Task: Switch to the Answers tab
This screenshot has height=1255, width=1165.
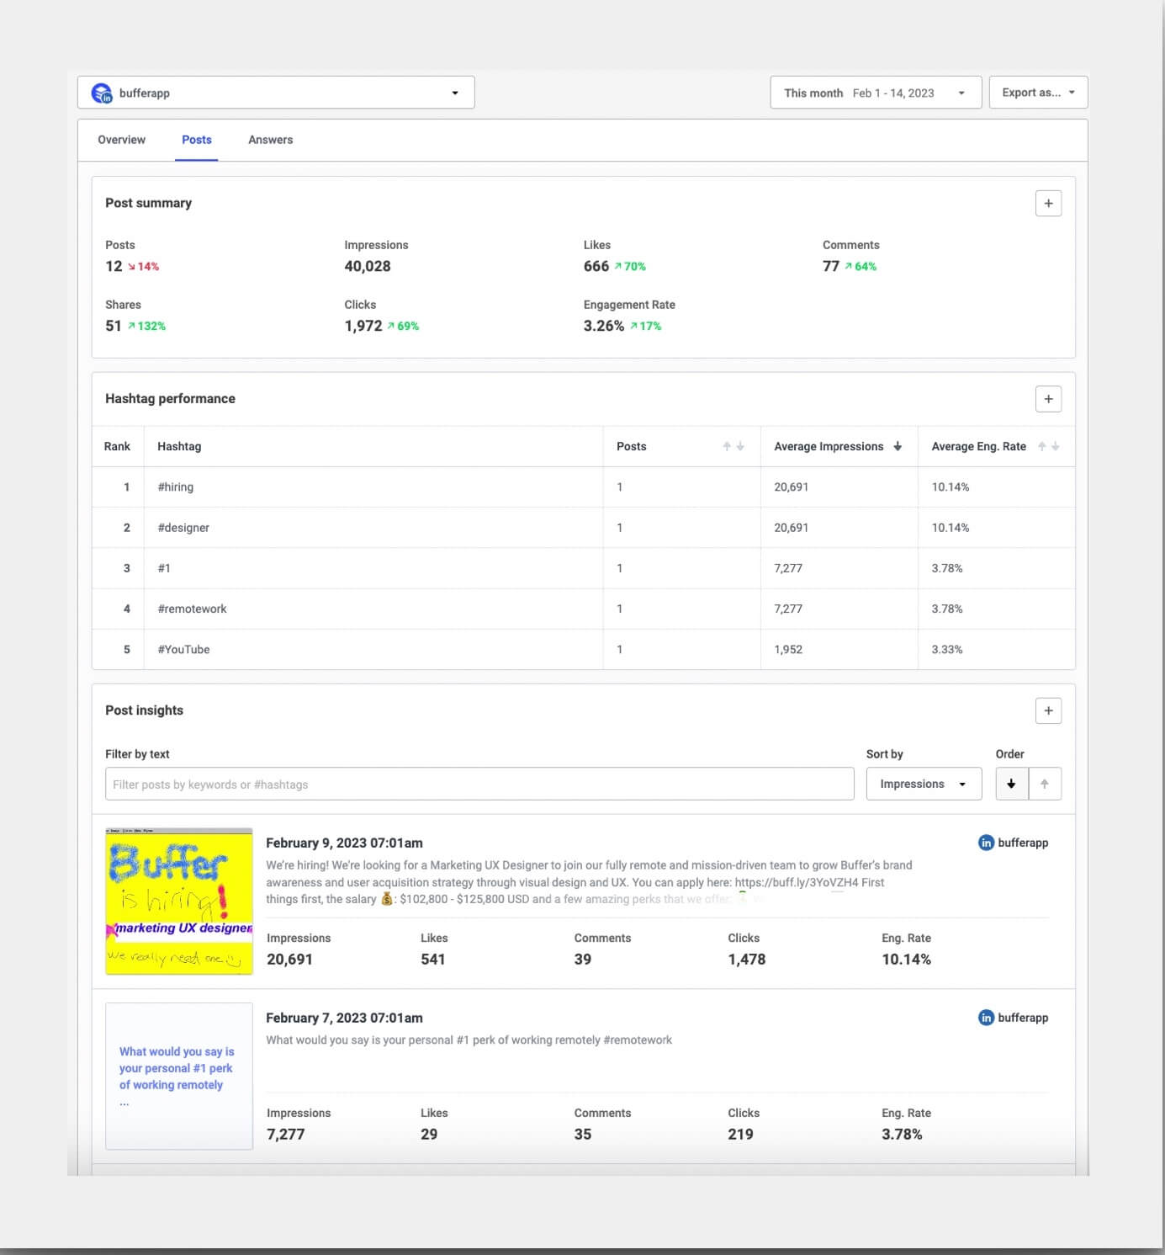Action: tap(270, 140)
